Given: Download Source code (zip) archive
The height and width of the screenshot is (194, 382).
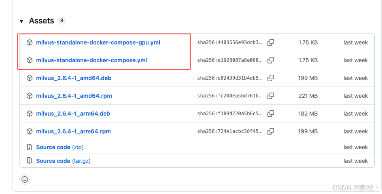Looking at the screenshot, I should pos(60,147).
